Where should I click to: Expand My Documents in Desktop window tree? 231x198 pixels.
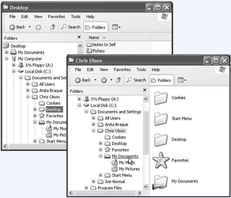point(7,52)
